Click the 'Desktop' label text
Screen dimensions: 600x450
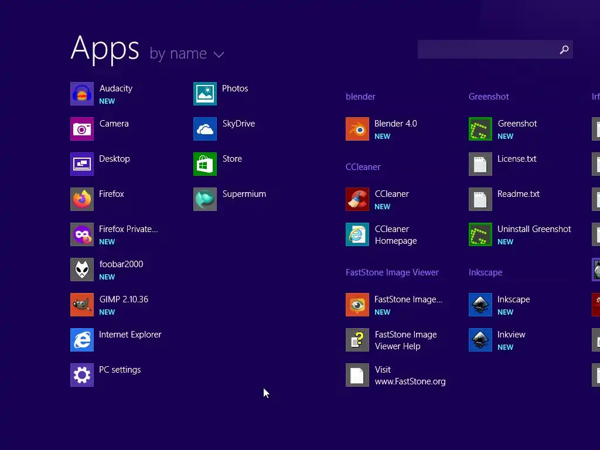coord(114,159)
